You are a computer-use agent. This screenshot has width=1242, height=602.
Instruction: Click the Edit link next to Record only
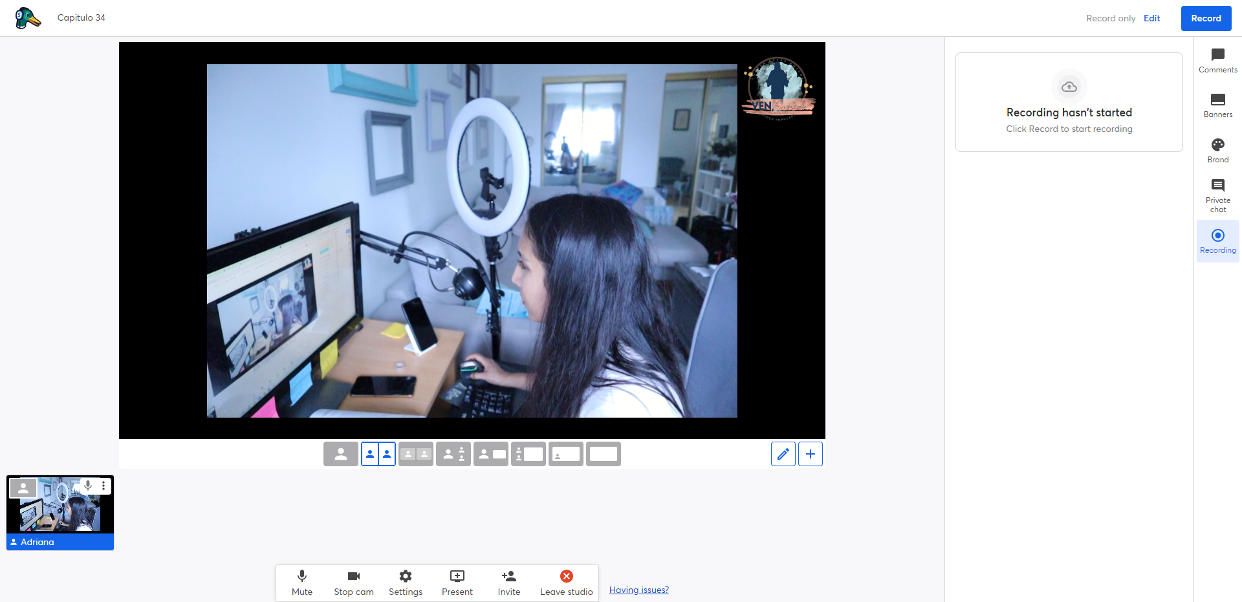coord(1151,18)
